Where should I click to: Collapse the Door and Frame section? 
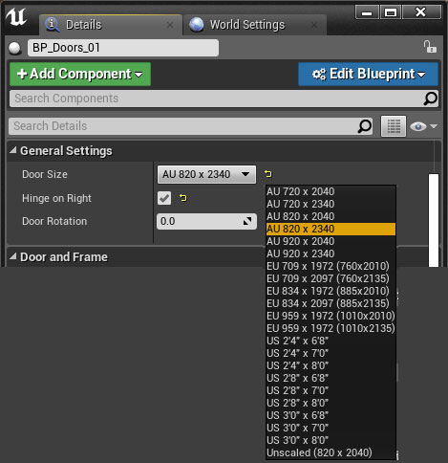tap(13, 256)
